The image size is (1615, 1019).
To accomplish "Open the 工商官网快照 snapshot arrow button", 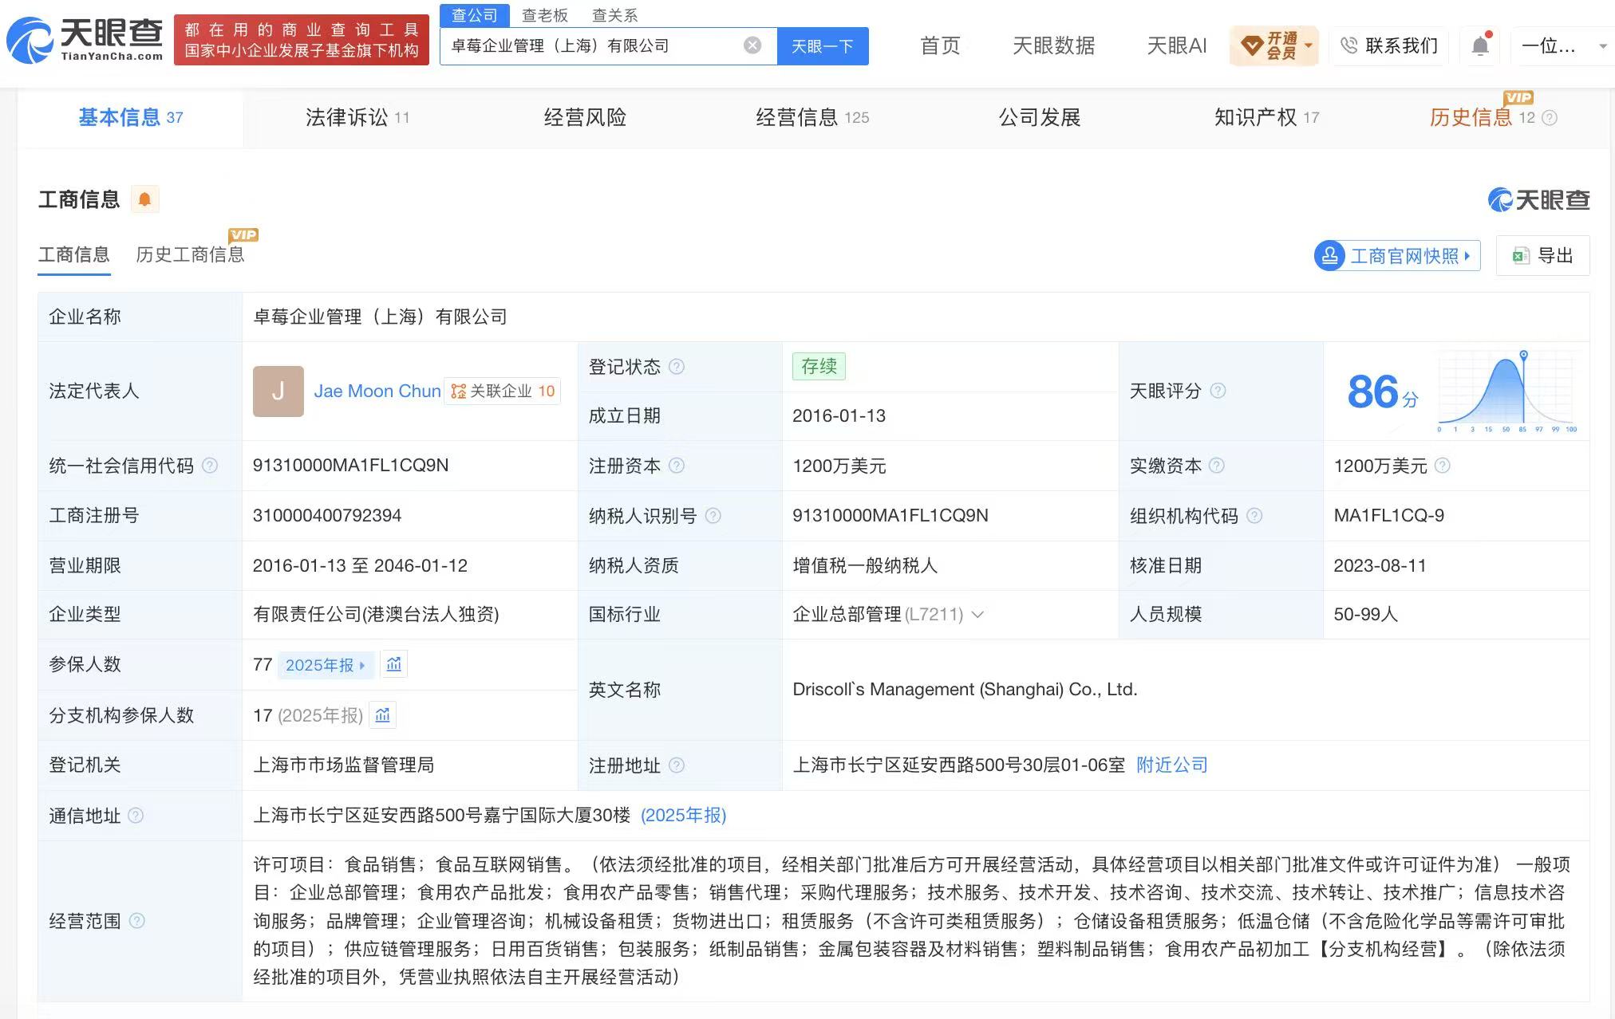I will (1397, 256).
